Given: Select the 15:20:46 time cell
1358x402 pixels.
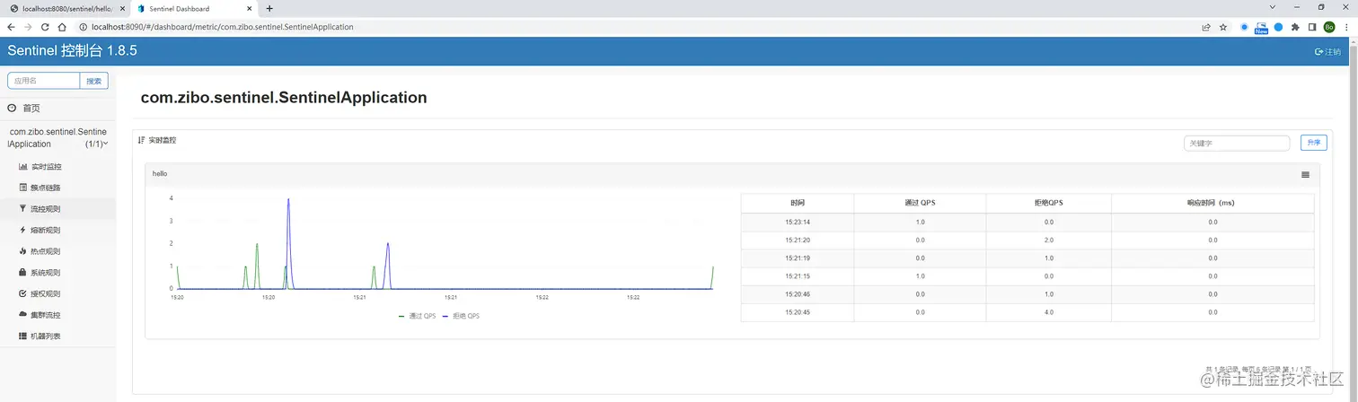Looking at the screenshot, I should [798, 294].
